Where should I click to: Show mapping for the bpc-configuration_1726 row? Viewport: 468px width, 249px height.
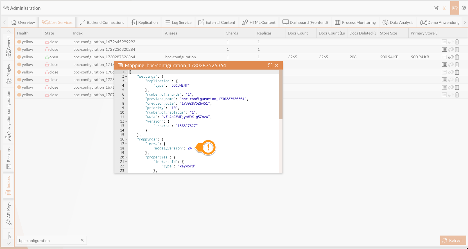pyautogui.click(x=444, y=80)
